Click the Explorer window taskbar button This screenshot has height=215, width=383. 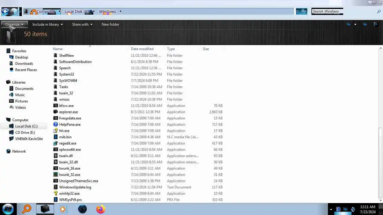pos(45,209)
